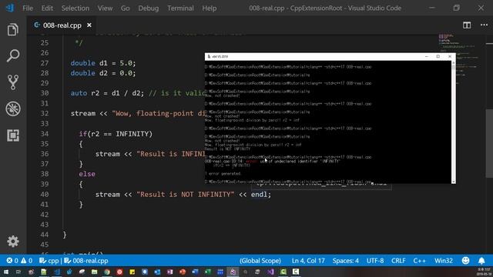Switch to Visual Studio Code taskbar icon
Screen dimensions: 493x277
[57, 272]
